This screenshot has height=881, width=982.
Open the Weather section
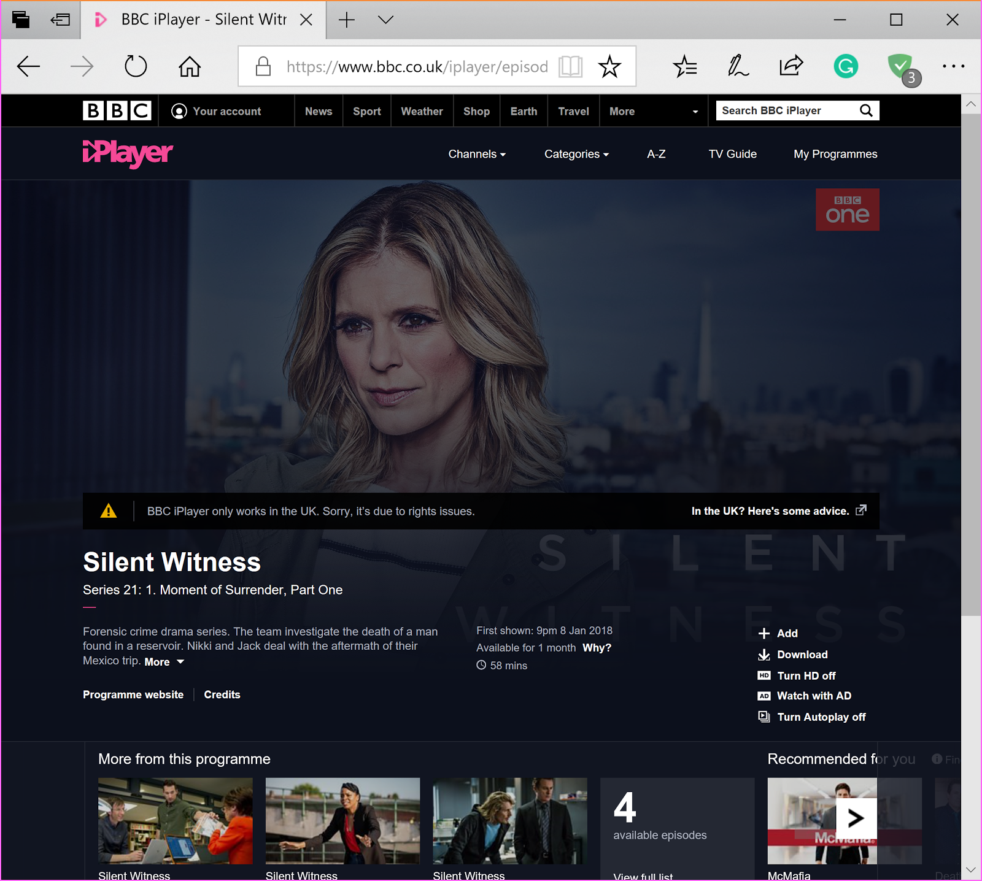pos(422,111)
